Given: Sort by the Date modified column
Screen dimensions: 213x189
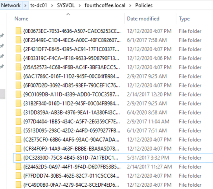Looking at the screenshot, I should pyautogui.click(x=143, y=19).
